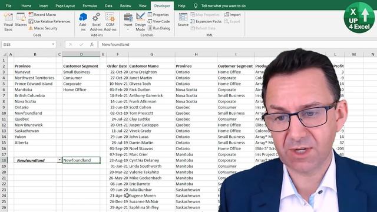
Task: Click the New Brunswick cell
Action: click(35, 125)
